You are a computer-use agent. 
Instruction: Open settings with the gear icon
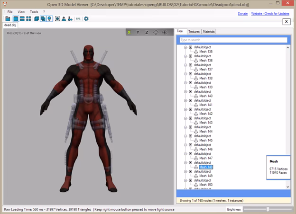(x=86, y=18)
